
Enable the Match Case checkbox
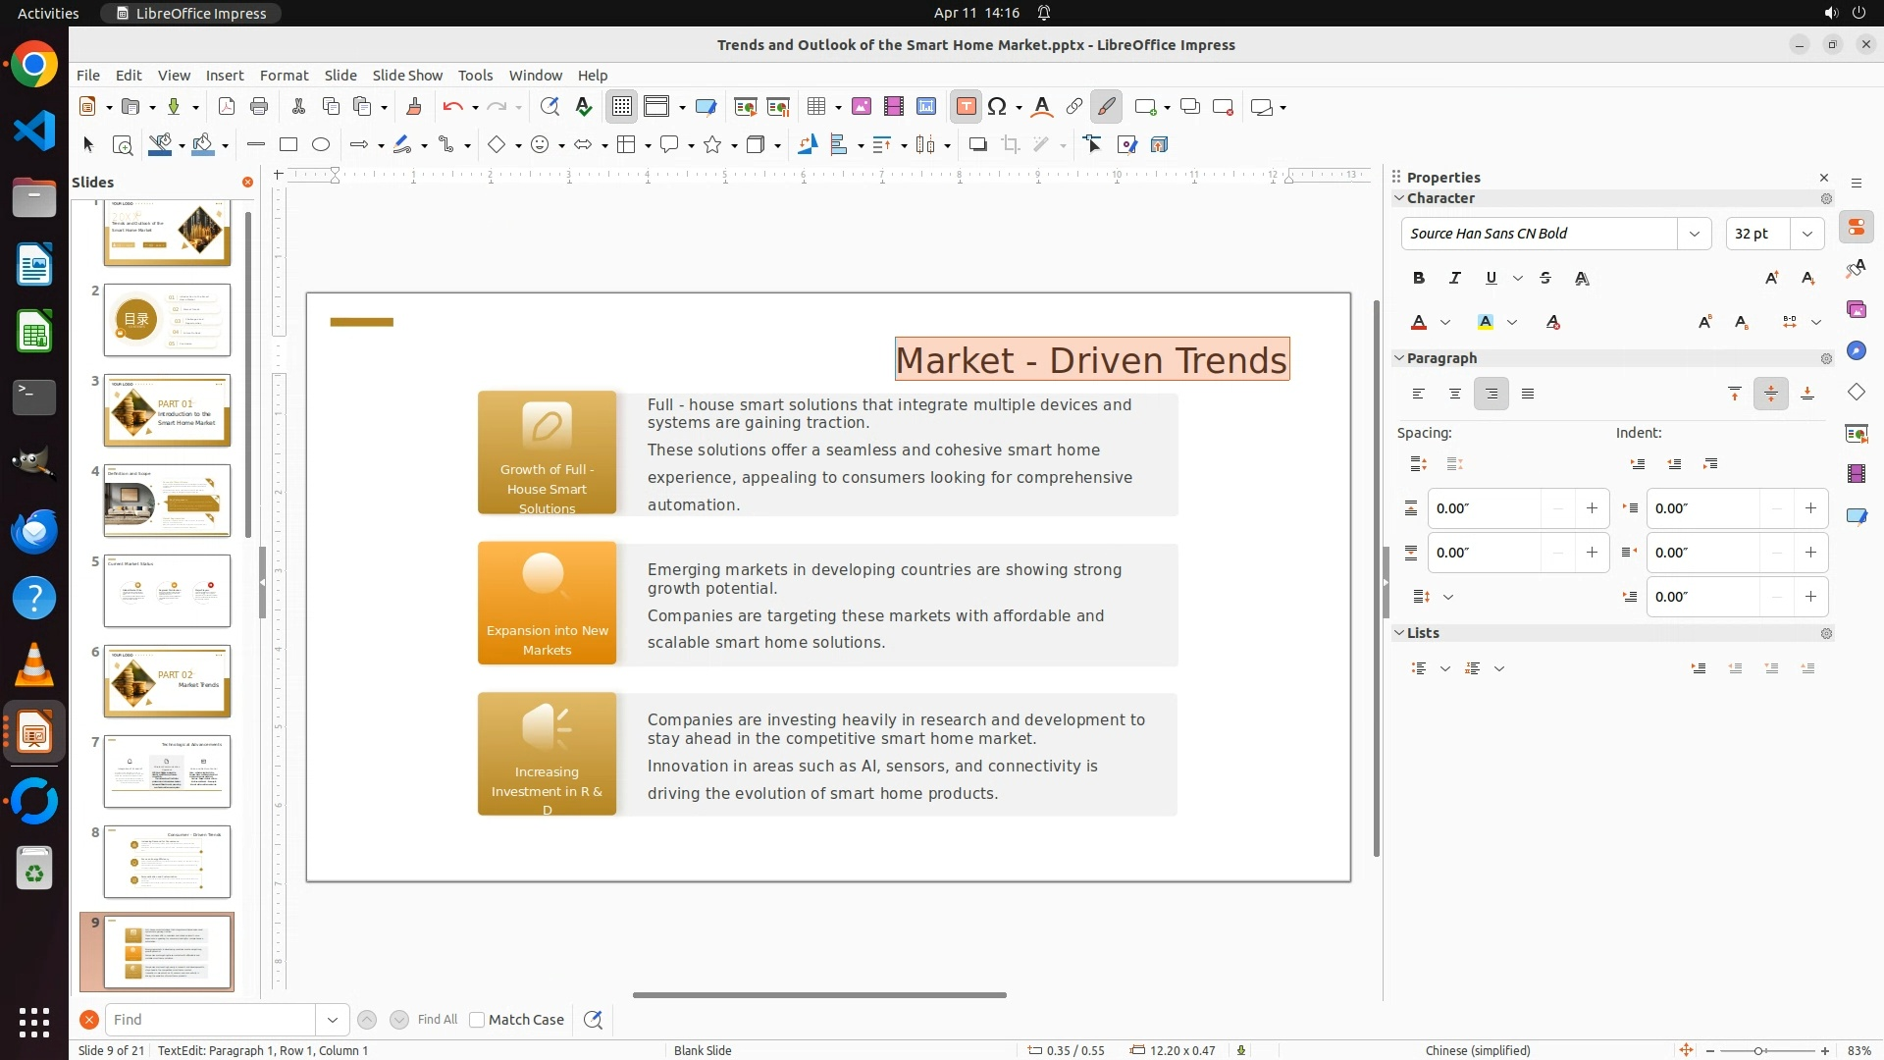[x=477, y=1020]
